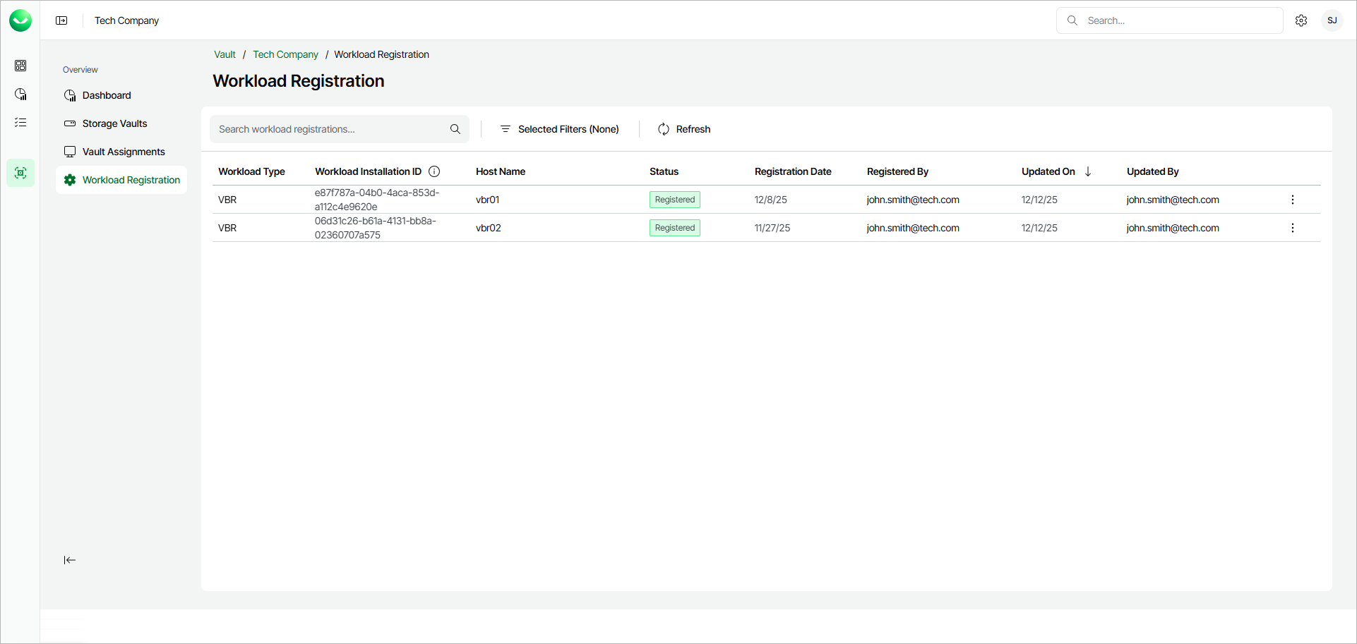Screen dimensions: 1357x644
Task: Click the checklist icon in the slim sidebar
Action: coord(20,122)
